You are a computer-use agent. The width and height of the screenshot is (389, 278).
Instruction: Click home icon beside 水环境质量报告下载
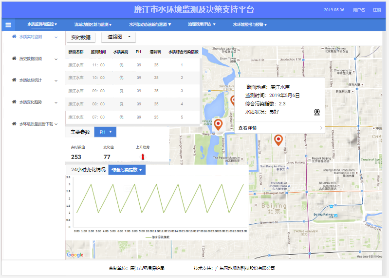pyautogui.click(x=14, y=124)
